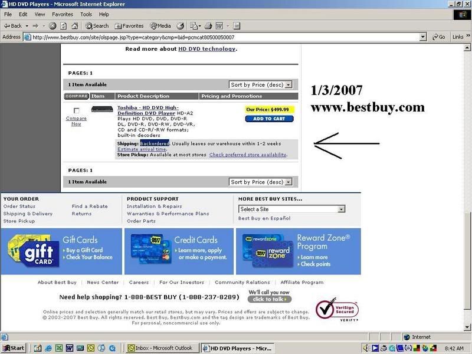Click the Compare Now link
Viewport: 472px width, 354px height.
click(76, 121)
